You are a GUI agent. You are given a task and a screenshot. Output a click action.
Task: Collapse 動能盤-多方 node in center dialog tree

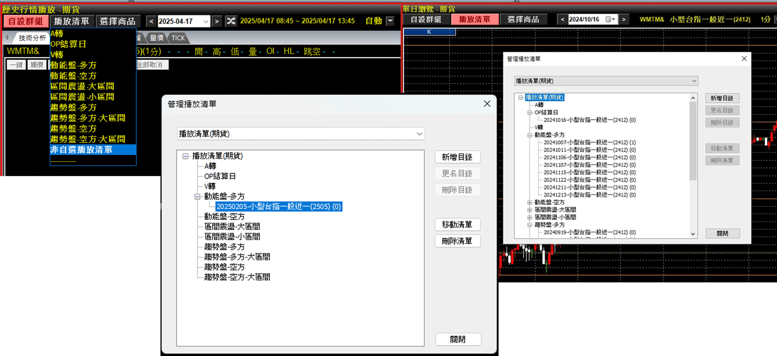197,196
